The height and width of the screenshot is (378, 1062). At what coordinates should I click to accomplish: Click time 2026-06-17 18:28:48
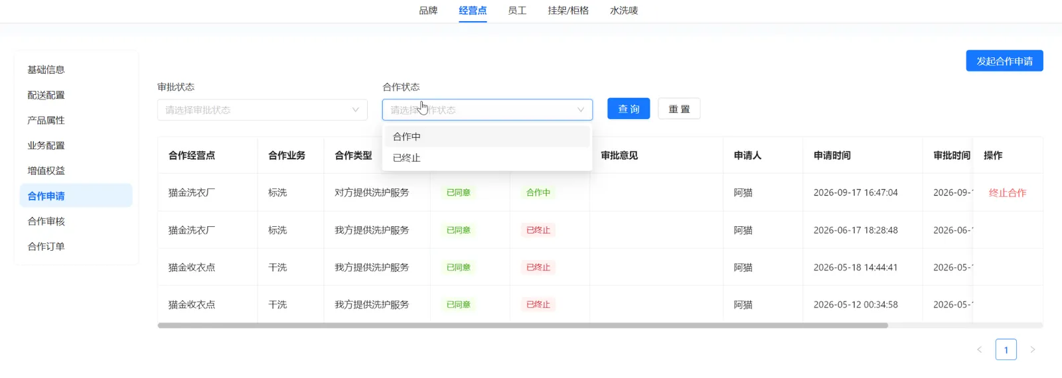(856, 230)
